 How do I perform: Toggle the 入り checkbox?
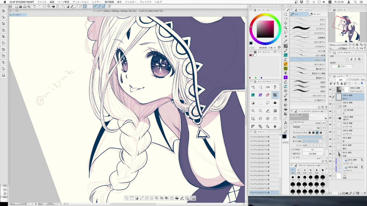(294, 157)
